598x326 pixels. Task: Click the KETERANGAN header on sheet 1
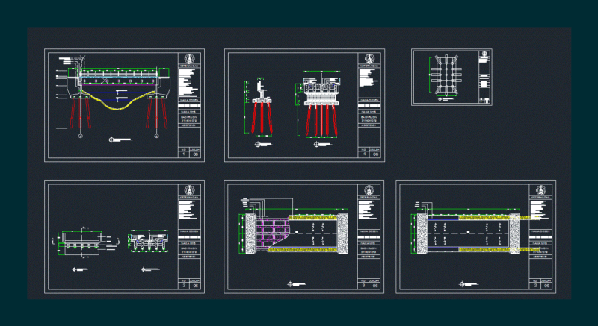(x=189, y=66)
